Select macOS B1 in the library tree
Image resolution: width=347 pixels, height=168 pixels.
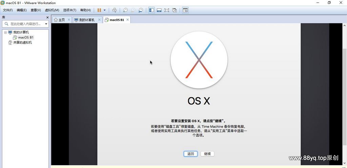[x=26, y=37]
